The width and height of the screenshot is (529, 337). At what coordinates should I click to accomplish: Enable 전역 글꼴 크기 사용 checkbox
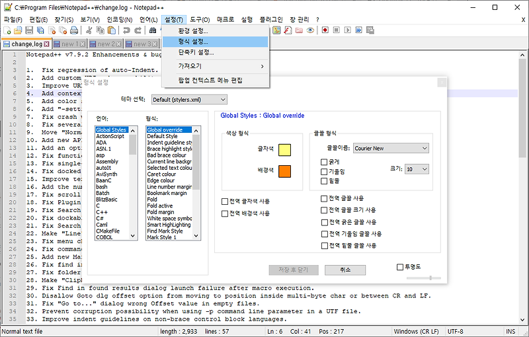pos(324,210)
